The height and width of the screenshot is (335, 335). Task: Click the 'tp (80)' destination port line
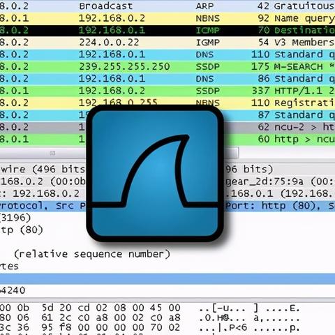pyautogui.click(x=22, y=230)
